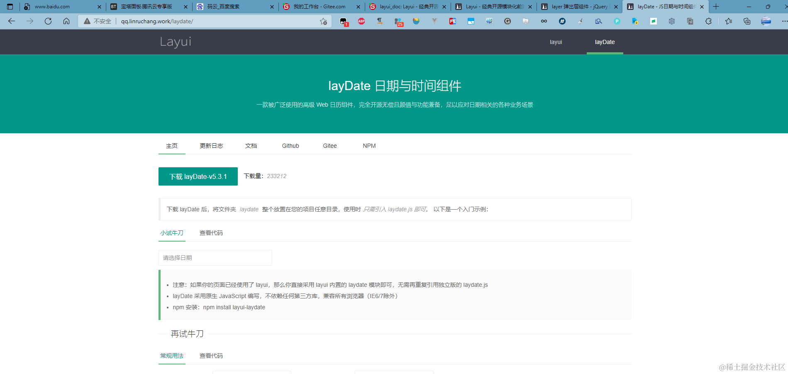Screen dimensions: 788x374
Task: Click the 请选择日期 date input field
Action: pos(215,257)
